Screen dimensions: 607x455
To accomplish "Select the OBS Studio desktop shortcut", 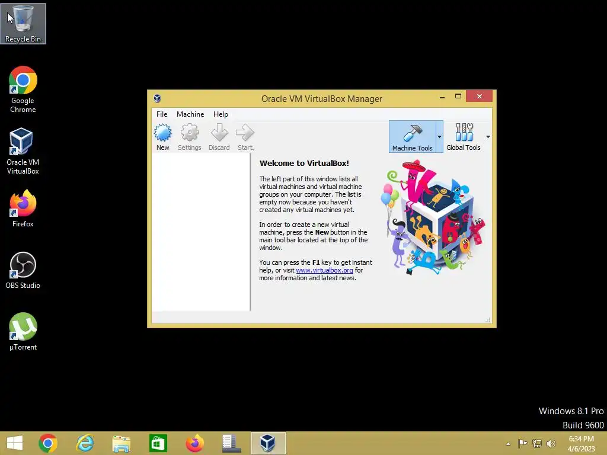I will pos(23,270).
